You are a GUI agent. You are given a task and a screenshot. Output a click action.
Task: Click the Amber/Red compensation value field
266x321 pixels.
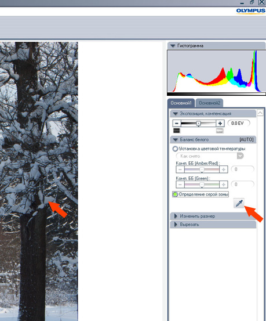pyautogui.click(x=242, y=169)
